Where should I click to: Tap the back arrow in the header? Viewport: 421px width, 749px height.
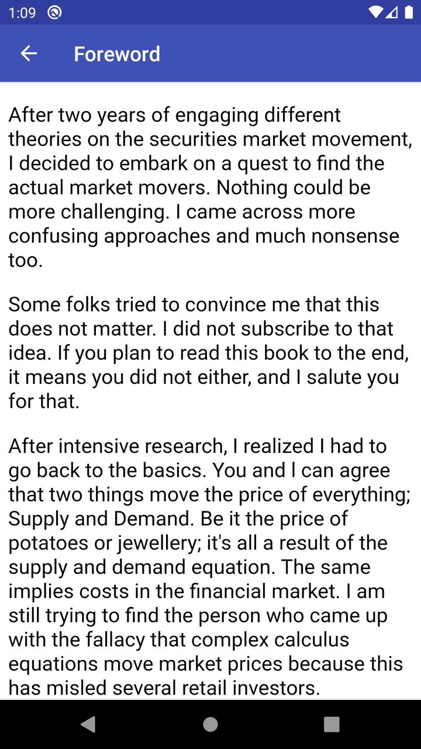[29, 54]
